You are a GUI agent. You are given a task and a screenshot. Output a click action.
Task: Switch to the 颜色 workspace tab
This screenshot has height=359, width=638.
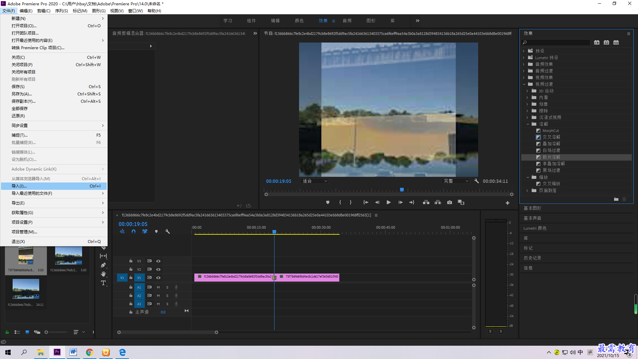point(299,21)
